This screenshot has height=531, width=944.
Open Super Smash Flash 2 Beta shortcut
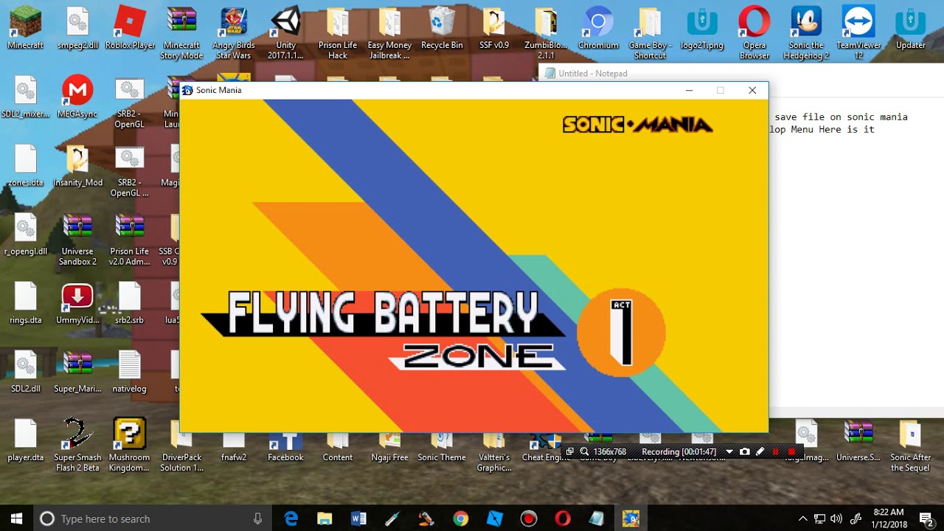click(x=77, y=444)
